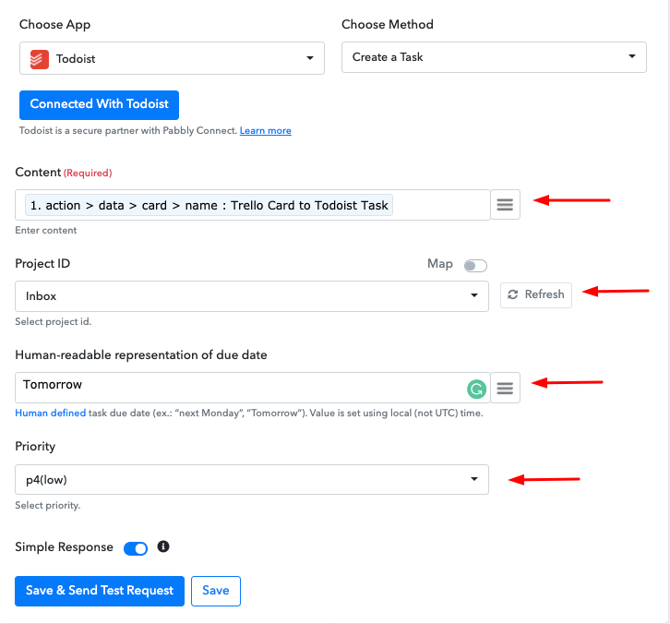Select the mapped Trello Card name tag

(209, 205)
